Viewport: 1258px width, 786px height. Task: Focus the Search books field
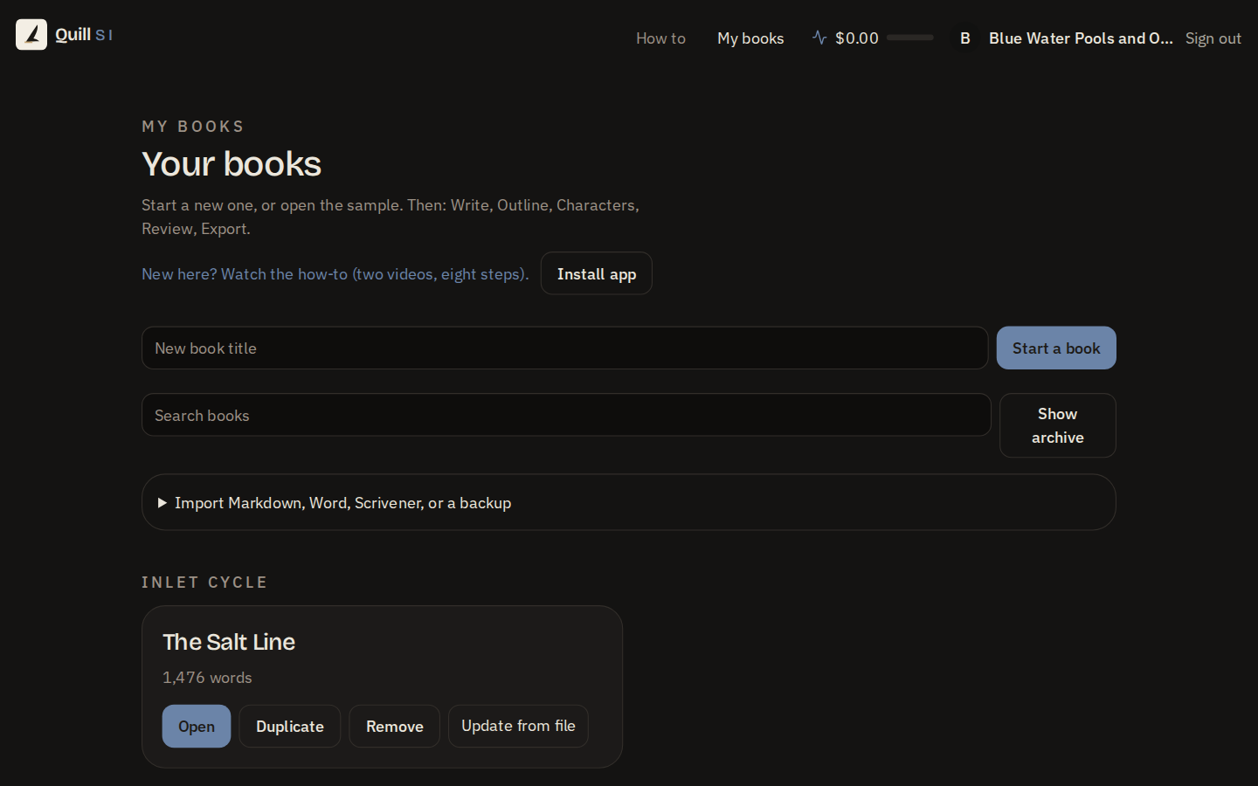pyautogui.click(x=566, y=415)
